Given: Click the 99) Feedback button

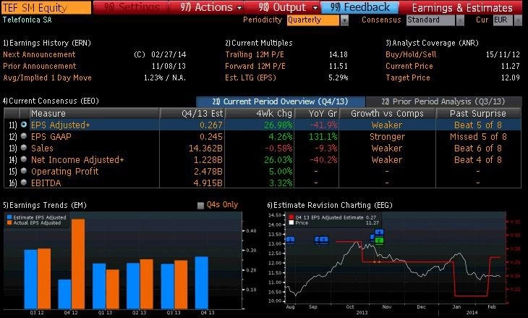Looking at the screenshot, I should pos(359,7).
